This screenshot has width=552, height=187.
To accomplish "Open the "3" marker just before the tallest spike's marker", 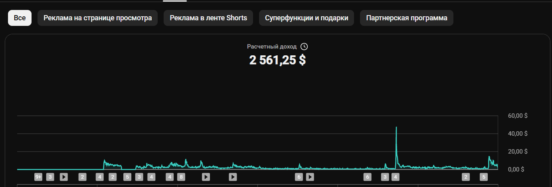I will (x=385, y=177).
